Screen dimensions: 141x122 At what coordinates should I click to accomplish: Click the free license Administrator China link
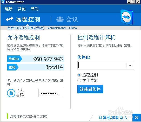42,28
